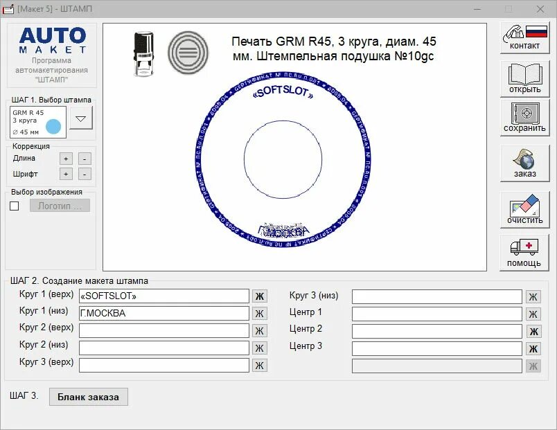Focus the Круг 3 (верх) input field
The image size is (557, 430).
(x=163, y=365)
